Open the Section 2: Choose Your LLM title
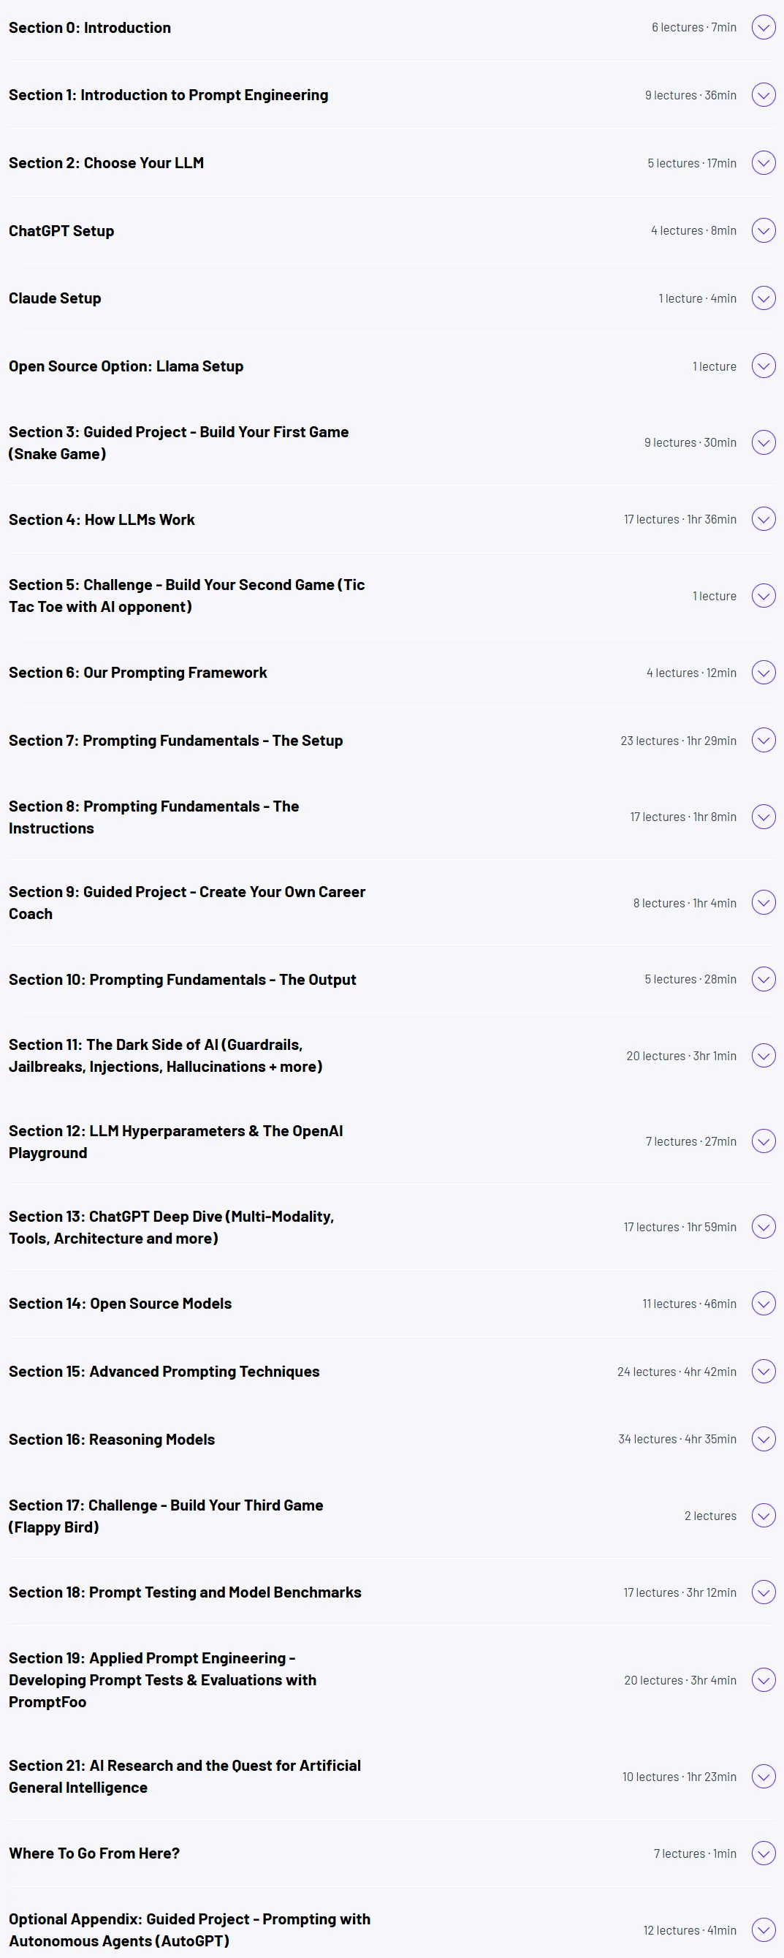 click(x=107, y=162)
